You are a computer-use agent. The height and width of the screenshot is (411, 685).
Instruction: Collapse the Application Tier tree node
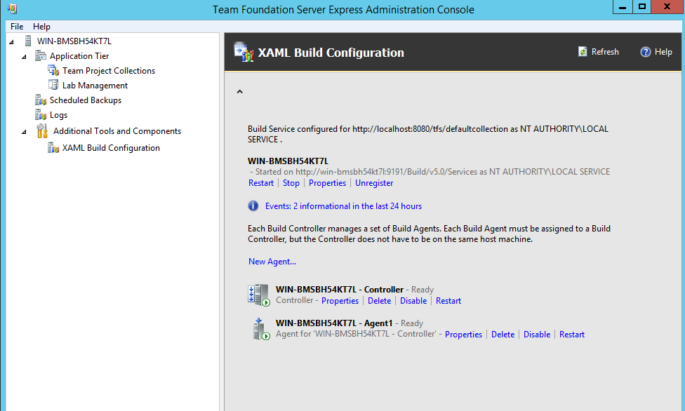25,56
